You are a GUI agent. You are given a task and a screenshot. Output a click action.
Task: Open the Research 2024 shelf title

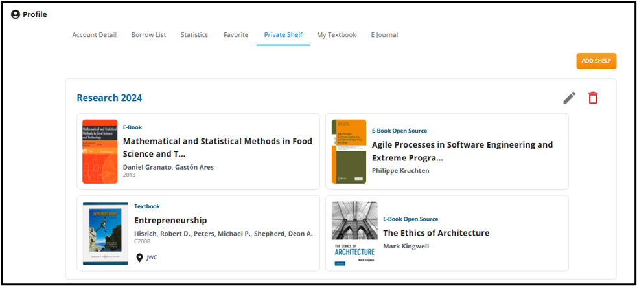[110, 98]
